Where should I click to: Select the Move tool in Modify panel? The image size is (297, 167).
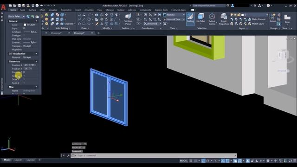point(106,15)
